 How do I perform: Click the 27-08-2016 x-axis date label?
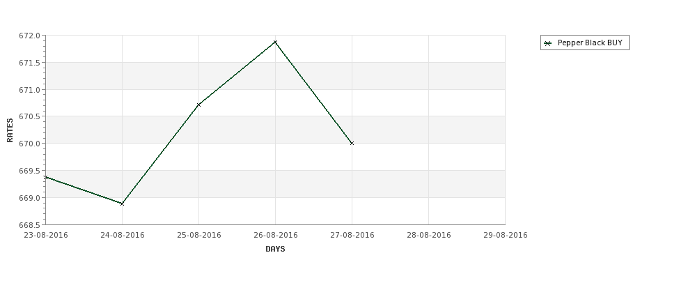[352, 236]
